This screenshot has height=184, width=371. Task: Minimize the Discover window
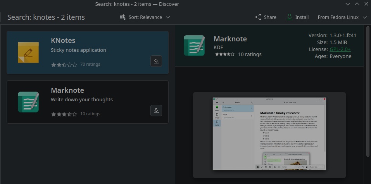(348, 4)
